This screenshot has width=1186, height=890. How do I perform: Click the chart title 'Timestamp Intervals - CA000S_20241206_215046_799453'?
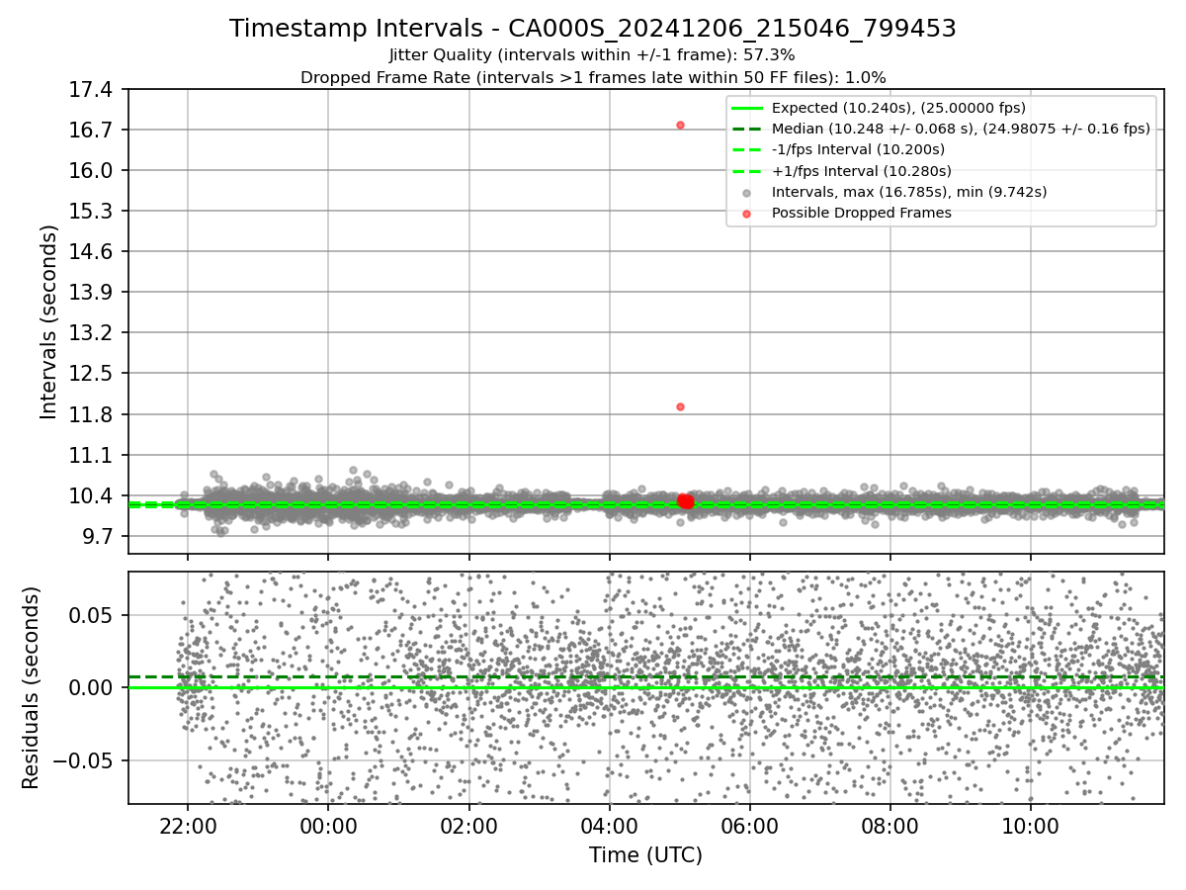[593, 29]
